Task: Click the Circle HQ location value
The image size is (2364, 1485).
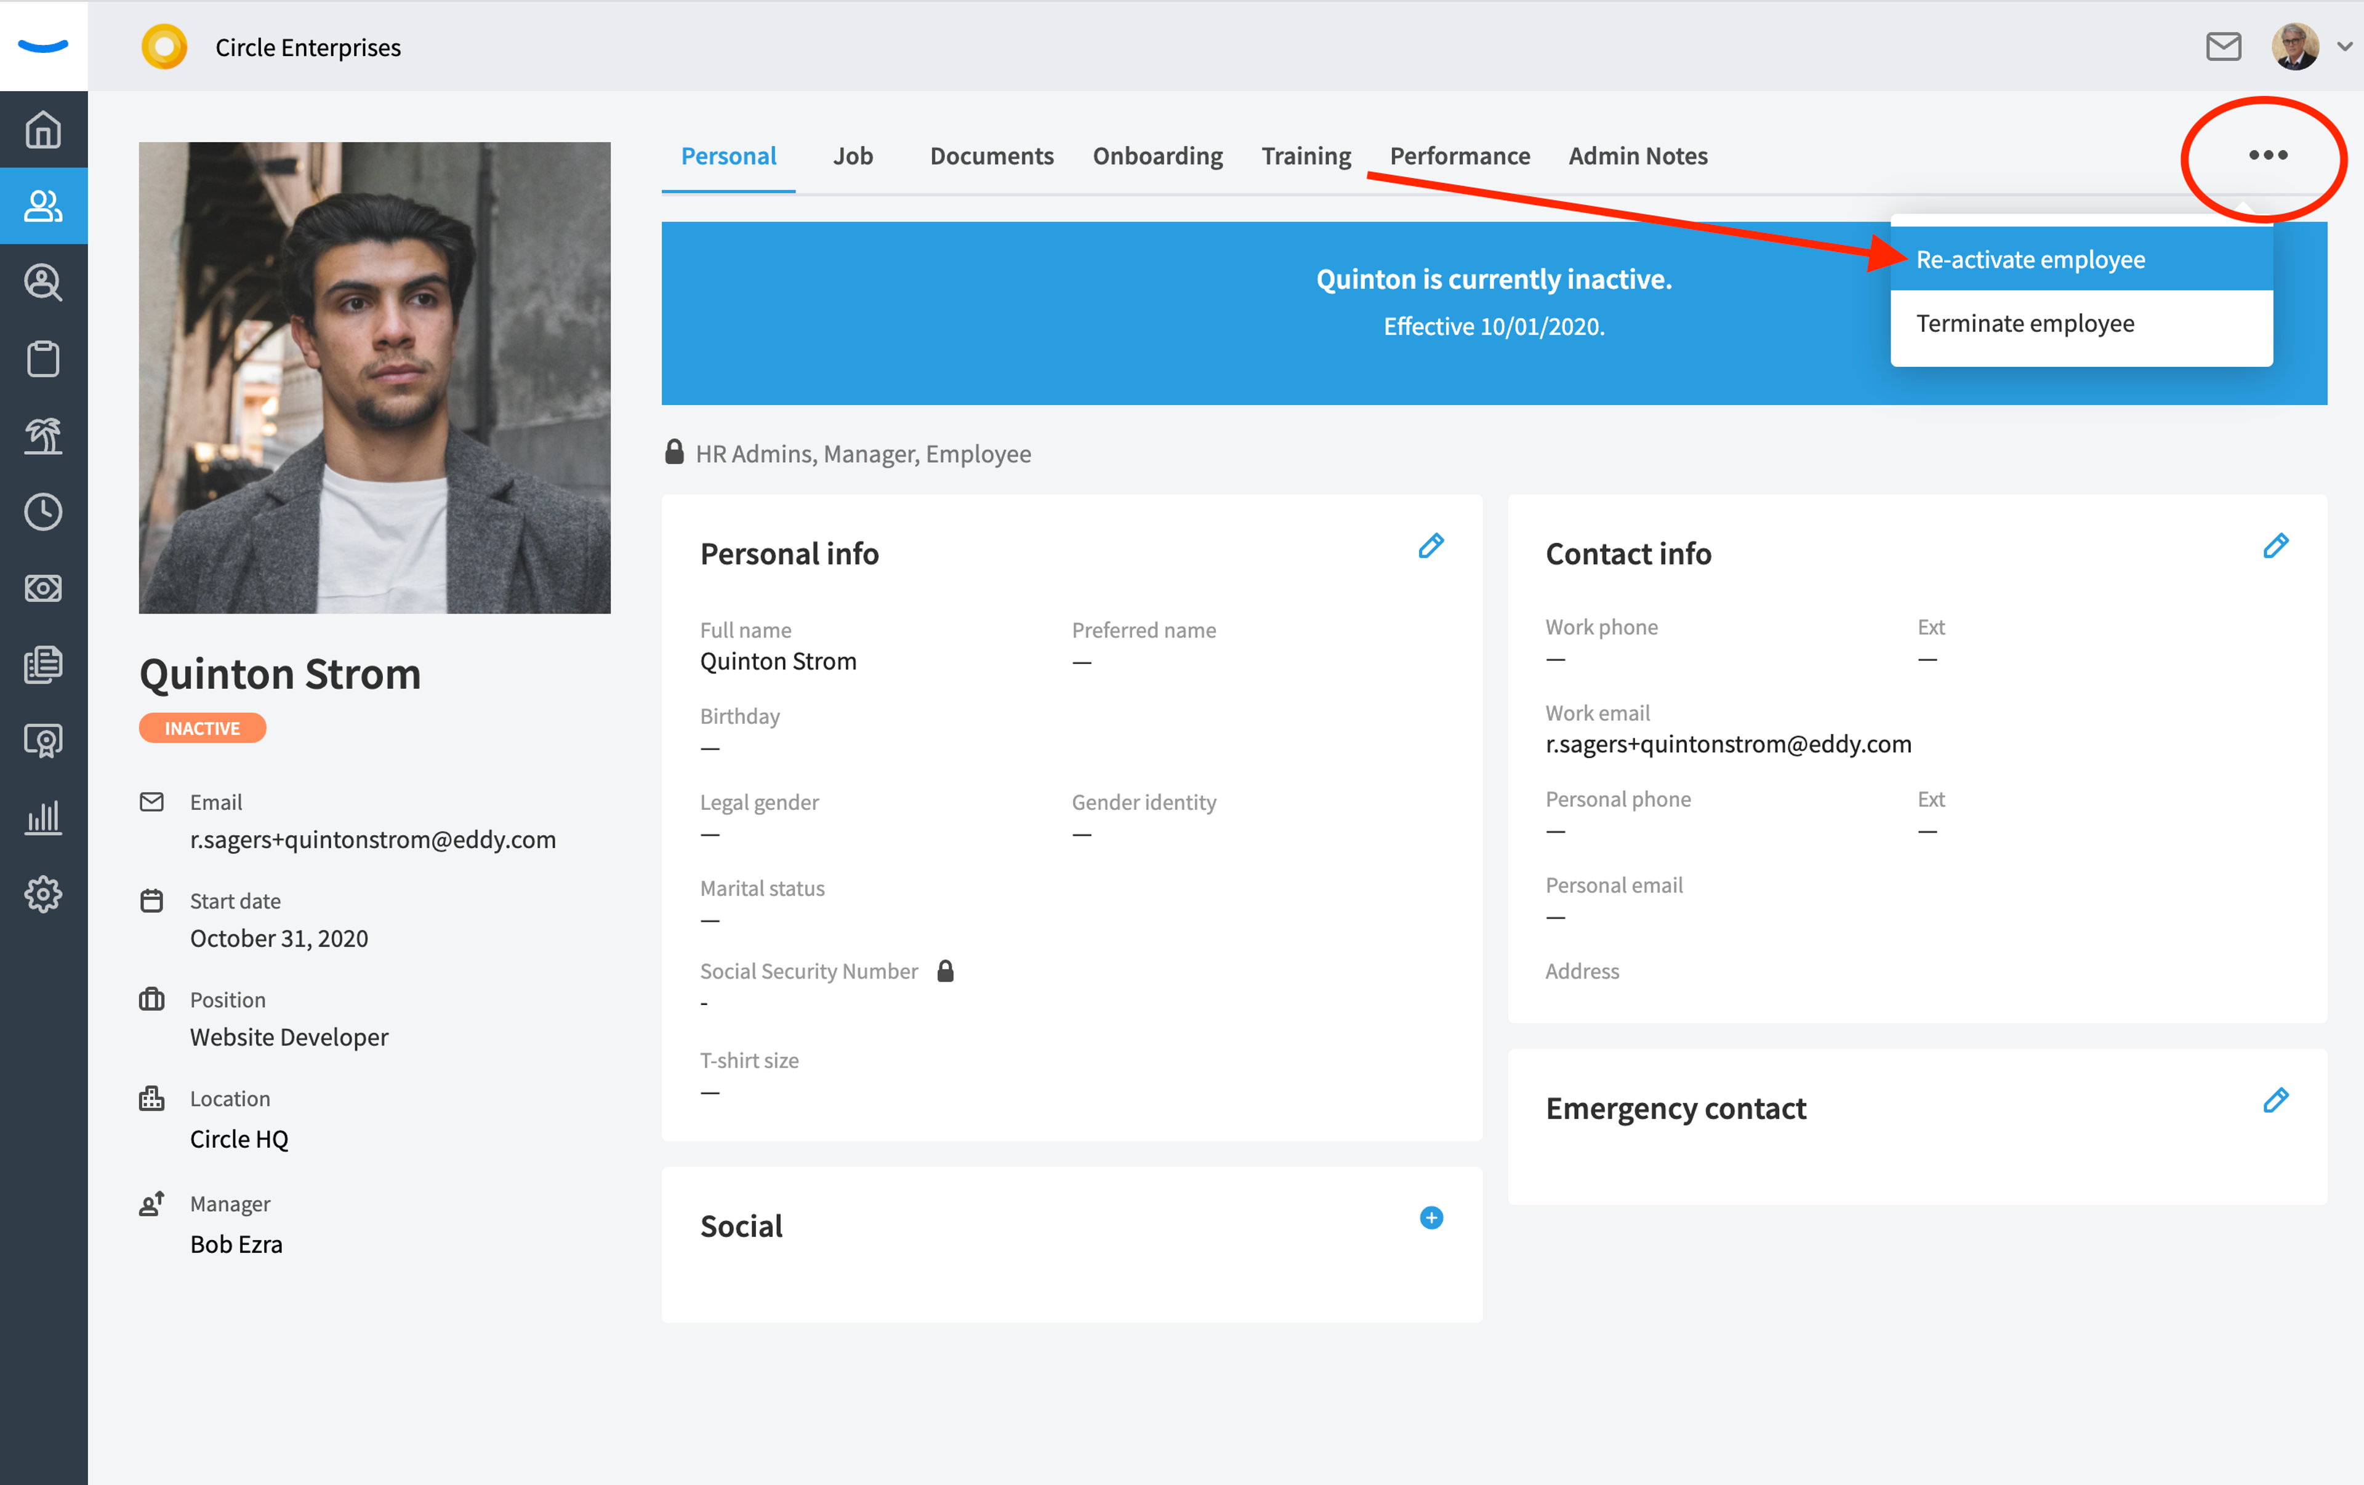Action: tap(239, 1139)
